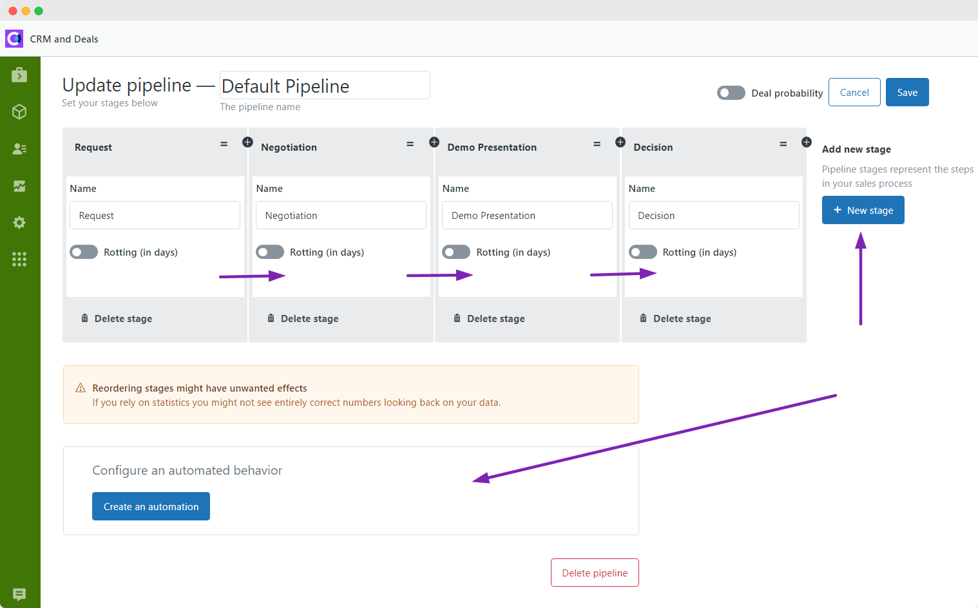Enable Rotting days on Decision stage
978x608 pixels.
642,252
